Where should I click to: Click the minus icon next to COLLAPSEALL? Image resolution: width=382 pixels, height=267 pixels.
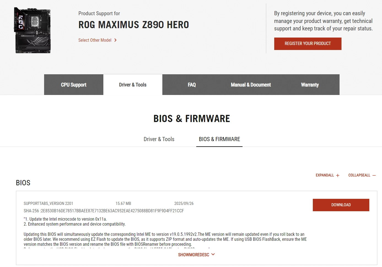(374, 175)
